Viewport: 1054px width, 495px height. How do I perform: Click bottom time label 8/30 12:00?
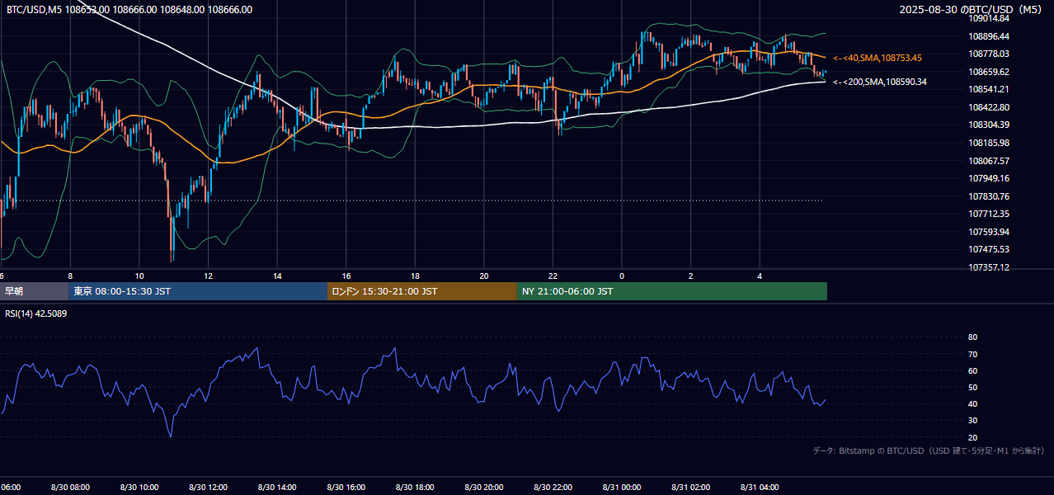click(208, 488)
